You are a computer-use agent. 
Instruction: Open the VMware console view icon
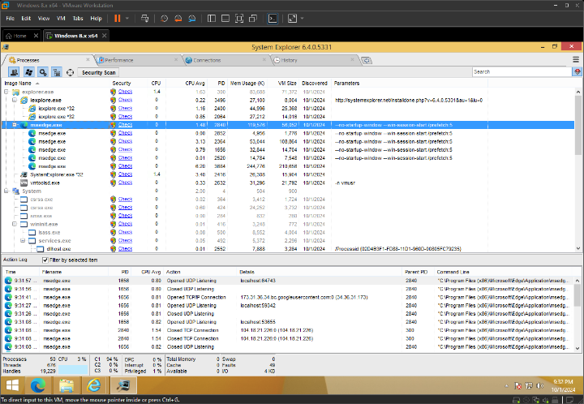(x=273, y=18)
